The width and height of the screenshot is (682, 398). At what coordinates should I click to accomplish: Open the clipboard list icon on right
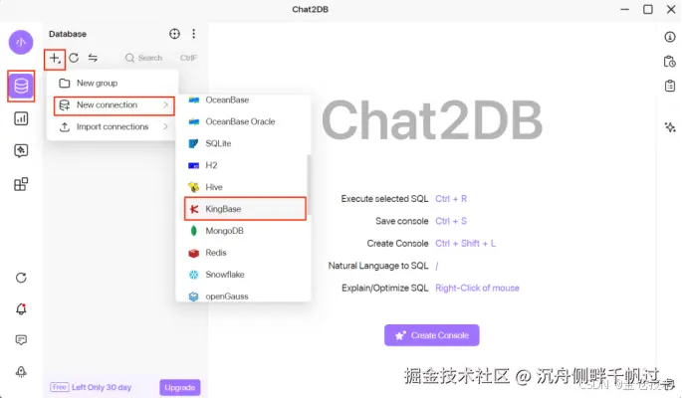670,86
